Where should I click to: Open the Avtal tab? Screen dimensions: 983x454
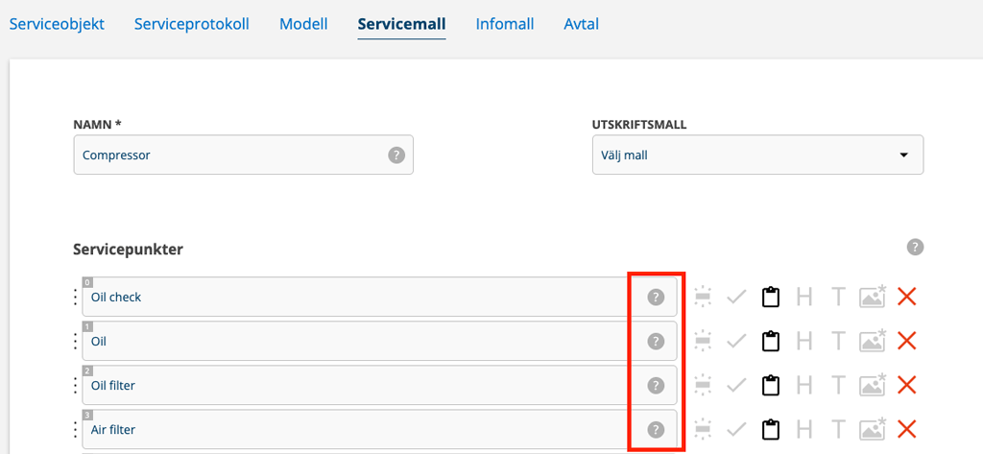pos(581,24)
